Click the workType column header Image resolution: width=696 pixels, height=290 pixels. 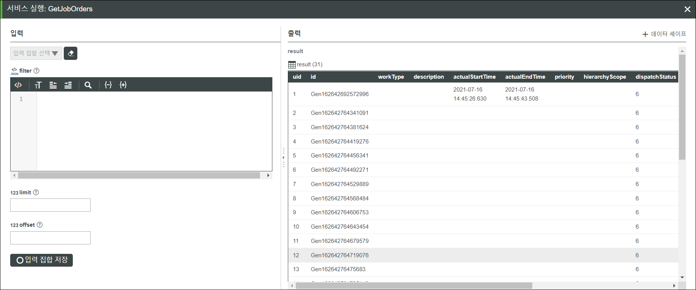tap(391, 77)
